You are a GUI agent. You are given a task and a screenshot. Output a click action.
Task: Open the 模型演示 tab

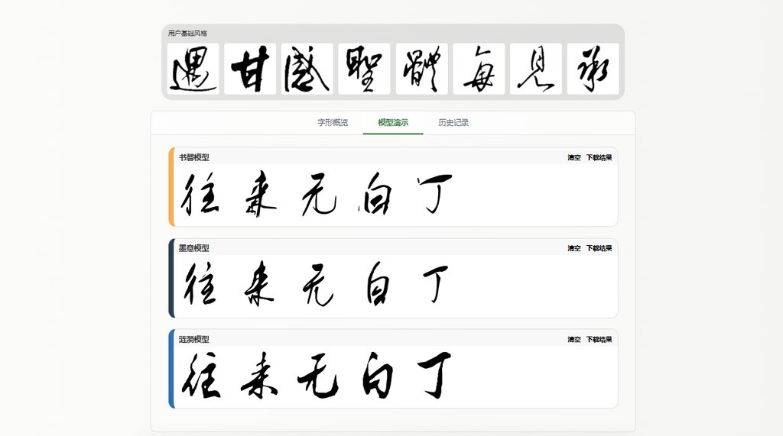[x=393, y=123]
